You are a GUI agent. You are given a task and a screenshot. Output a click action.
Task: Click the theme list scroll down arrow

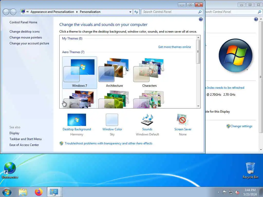(198, 106)
